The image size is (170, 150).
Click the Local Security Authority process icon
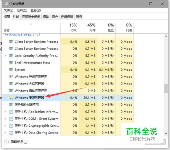[11, 56]
